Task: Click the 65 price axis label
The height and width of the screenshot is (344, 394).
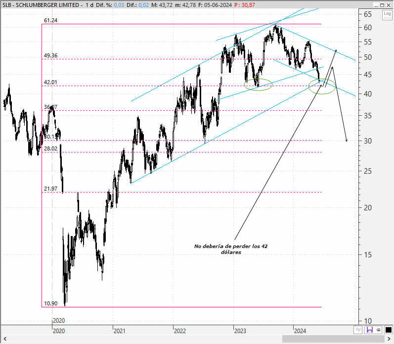Action: pos(368,14)
